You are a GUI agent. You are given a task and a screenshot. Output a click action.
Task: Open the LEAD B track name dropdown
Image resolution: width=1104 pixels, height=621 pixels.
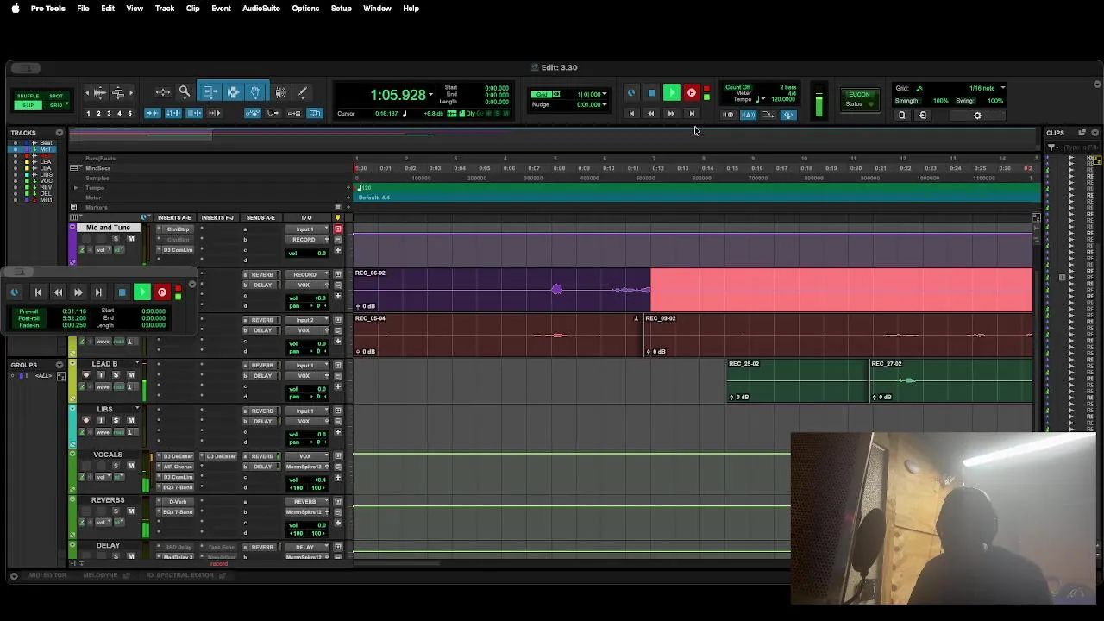pos(137,363)
